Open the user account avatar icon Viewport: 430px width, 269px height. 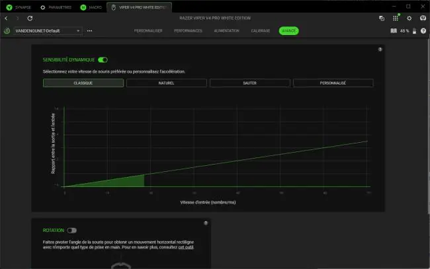(423, 18)
